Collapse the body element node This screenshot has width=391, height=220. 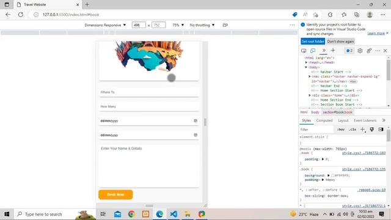(306, 67)
